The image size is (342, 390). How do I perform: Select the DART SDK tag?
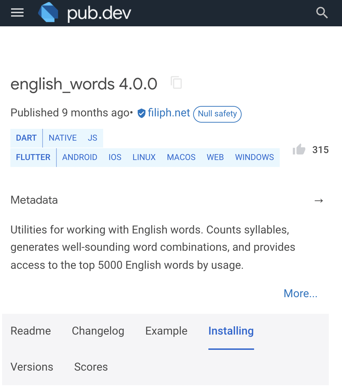pos(26,138)
